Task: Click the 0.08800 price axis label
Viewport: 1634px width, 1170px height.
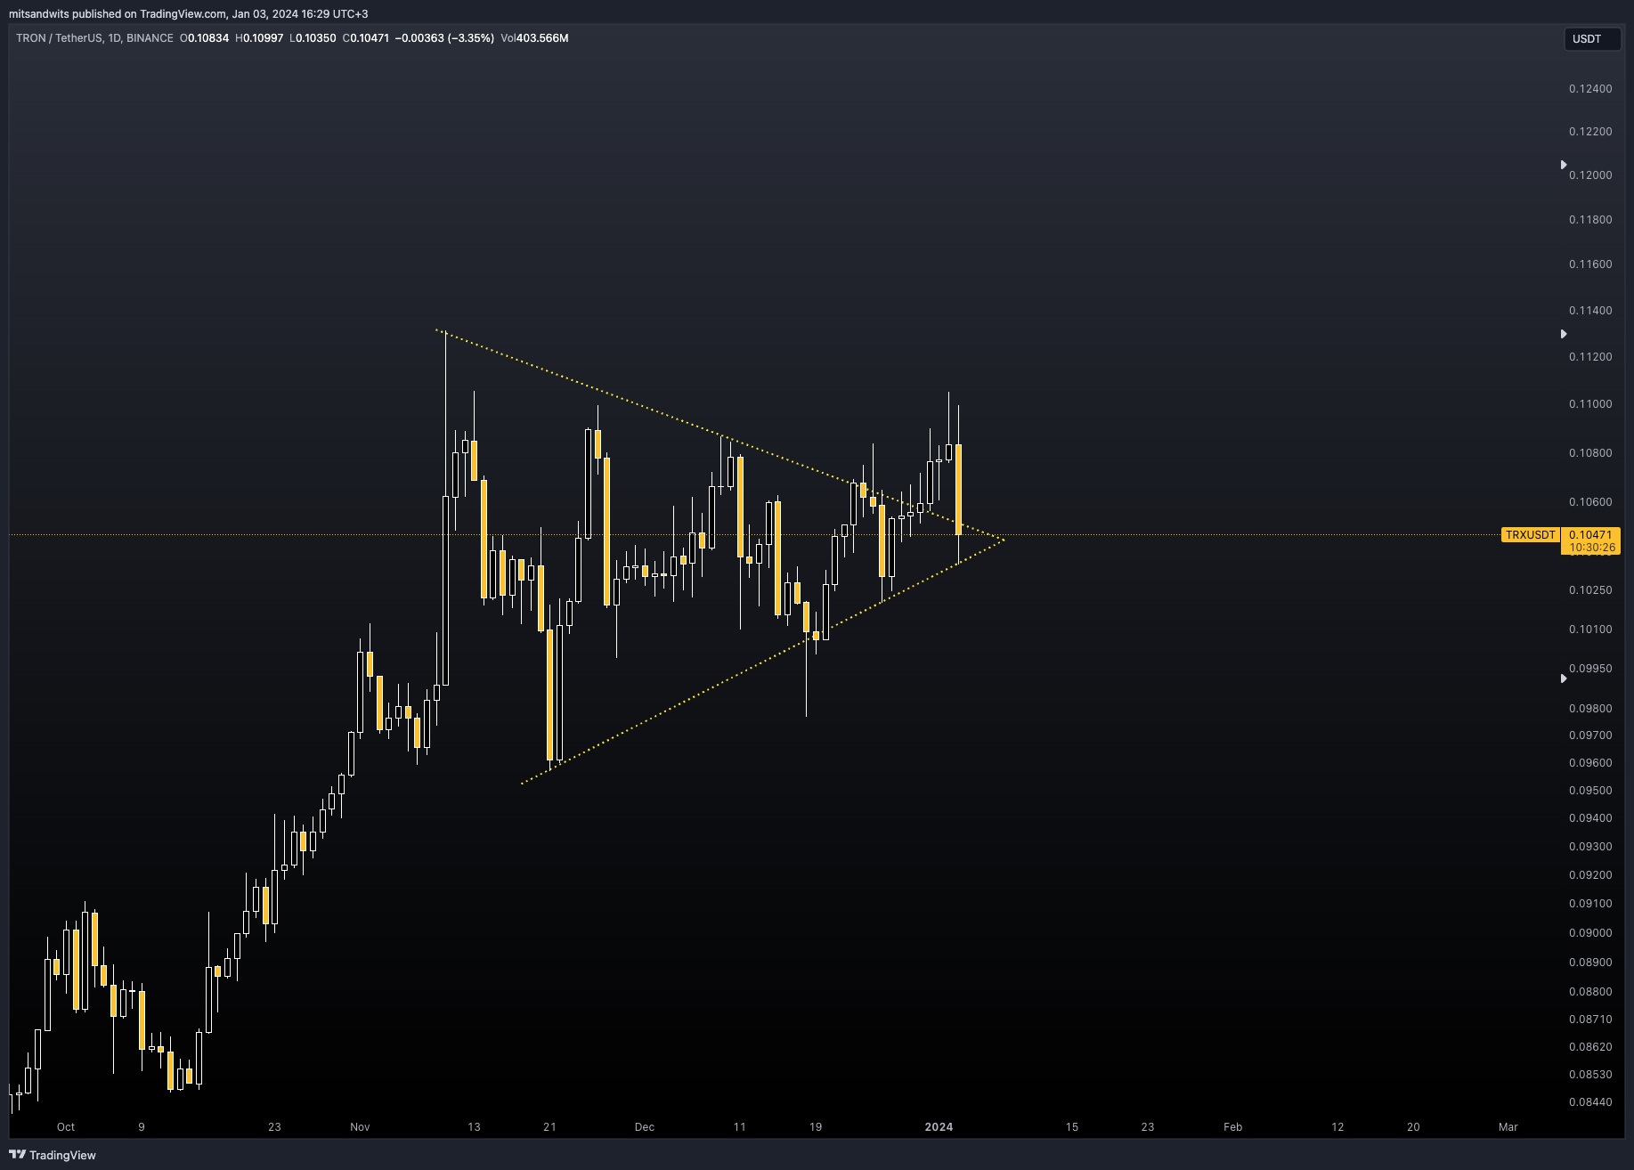Action: pos(1590,992)
